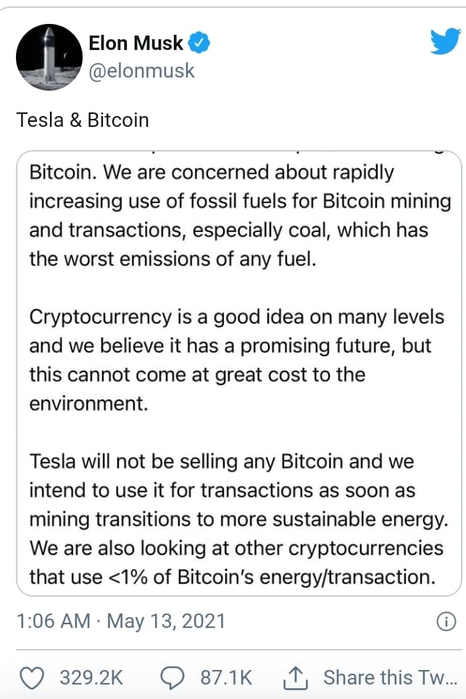466x699 pixels.
Task: Click the share upload arrow icon
Action: point(296,678)
